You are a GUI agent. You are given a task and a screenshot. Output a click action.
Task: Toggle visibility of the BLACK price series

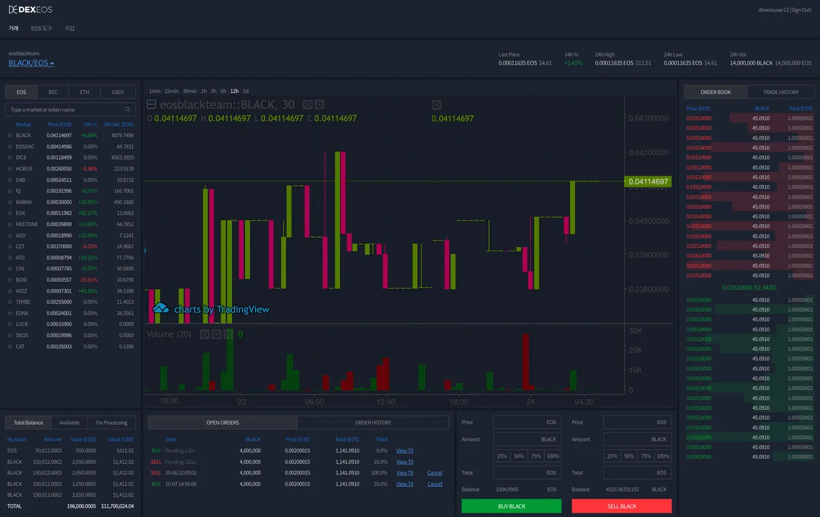(307, 104)
